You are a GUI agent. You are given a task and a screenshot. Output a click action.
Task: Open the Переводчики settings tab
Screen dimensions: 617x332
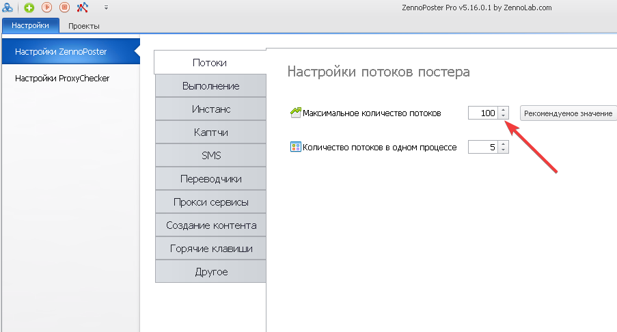click(210, 178)
